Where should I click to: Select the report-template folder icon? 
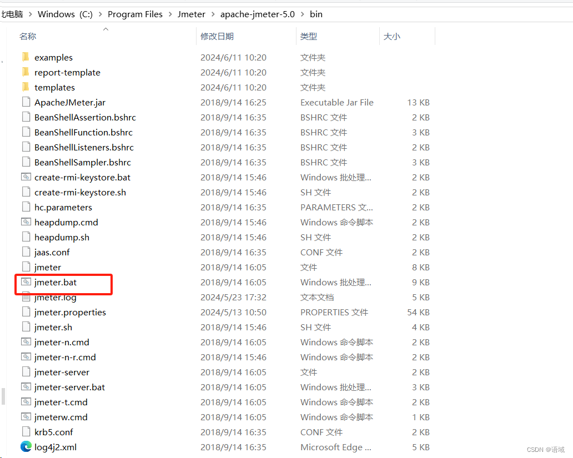point(26,72)
